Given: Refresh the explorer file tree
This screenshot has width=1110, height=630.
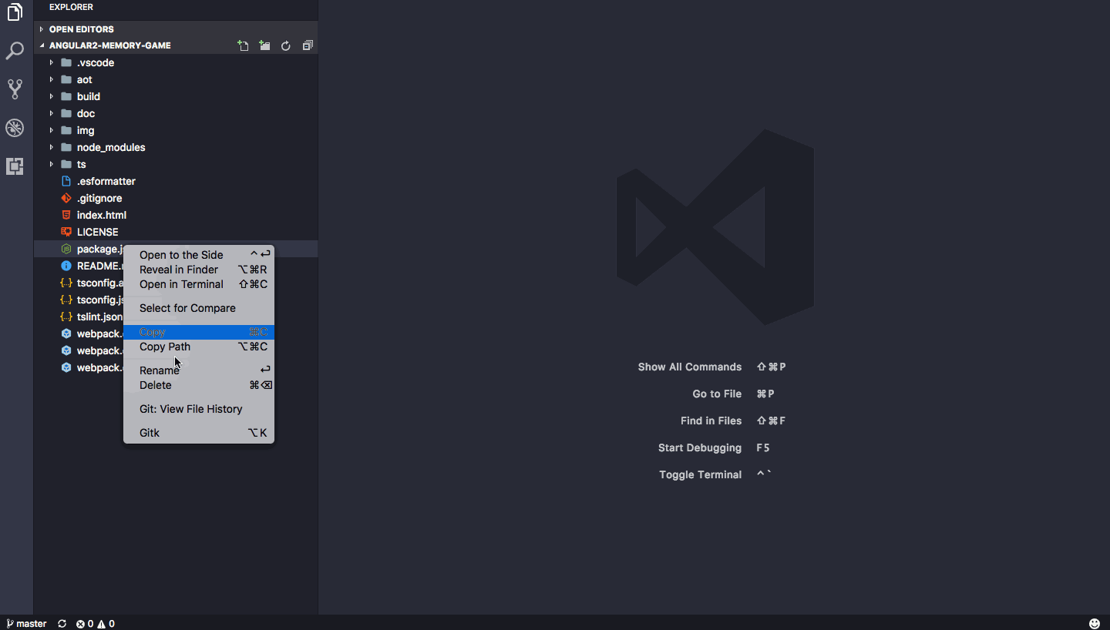Looking at the screenshot, I should point(286,45).
